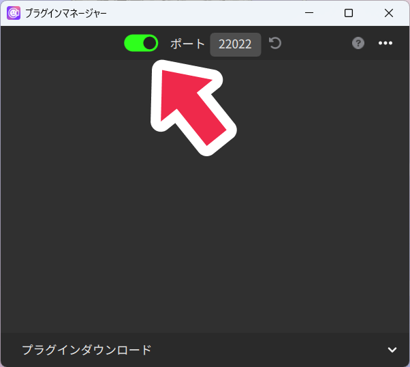410x367 pixels.
Task: Open help via question mark icon
Action: [358, 43]
